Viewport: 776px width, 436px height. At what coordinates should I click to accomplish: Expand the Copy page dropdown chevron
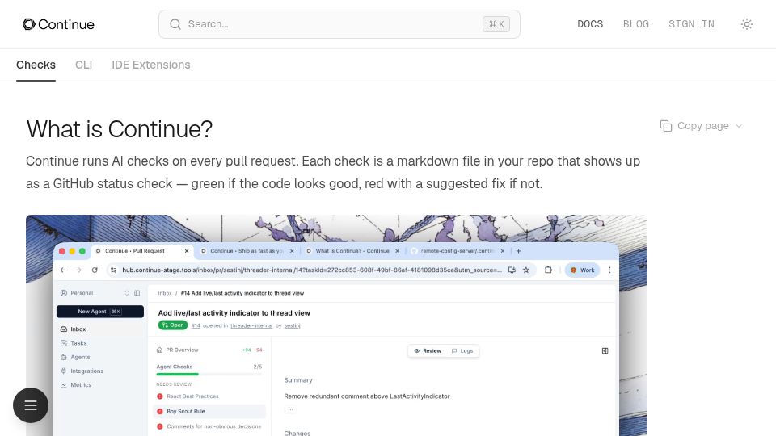[x=739, y=126]
